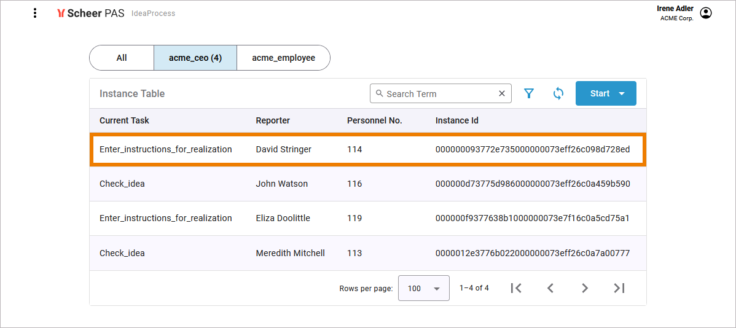Select the acme_employee role filter
736x328 pixels.
(283, 58)
